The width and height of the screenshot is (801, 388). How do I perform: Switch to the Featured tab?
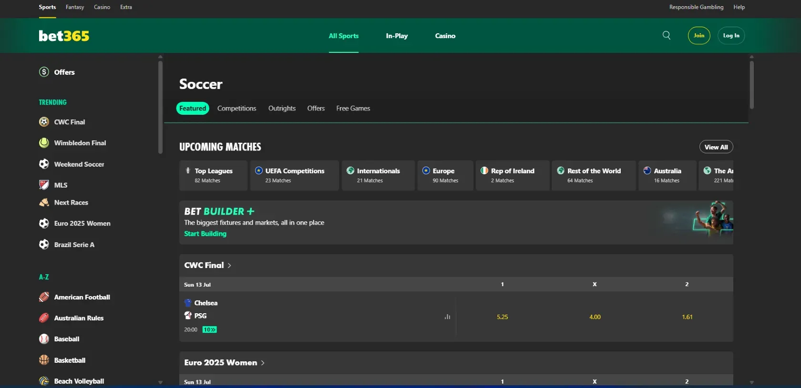pyautogui.click(x=193, y=109)
